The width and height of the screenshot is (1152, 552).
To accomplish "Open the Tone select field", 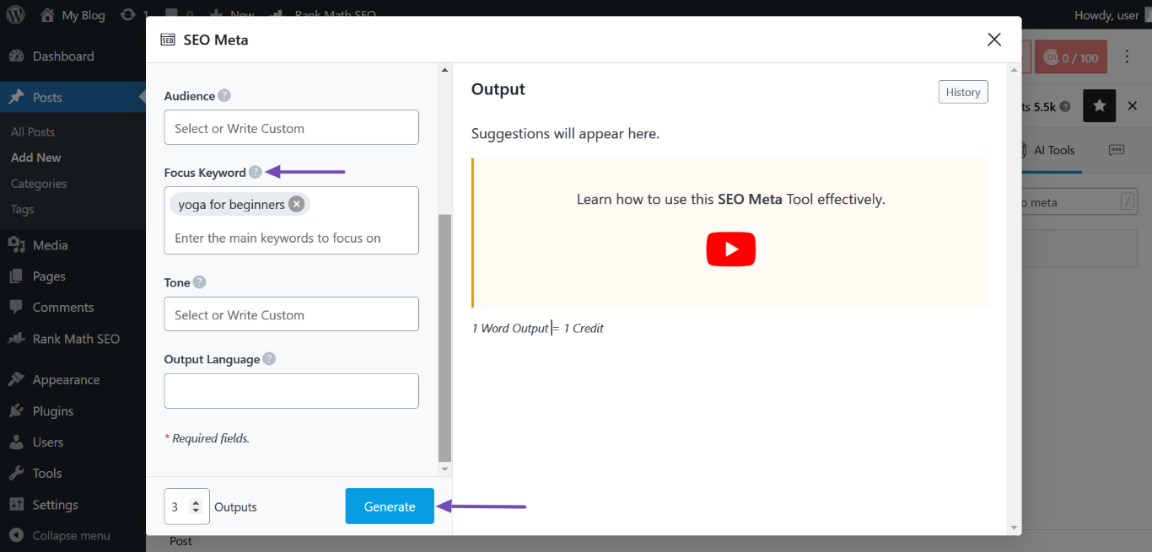I will click(291, 314).
